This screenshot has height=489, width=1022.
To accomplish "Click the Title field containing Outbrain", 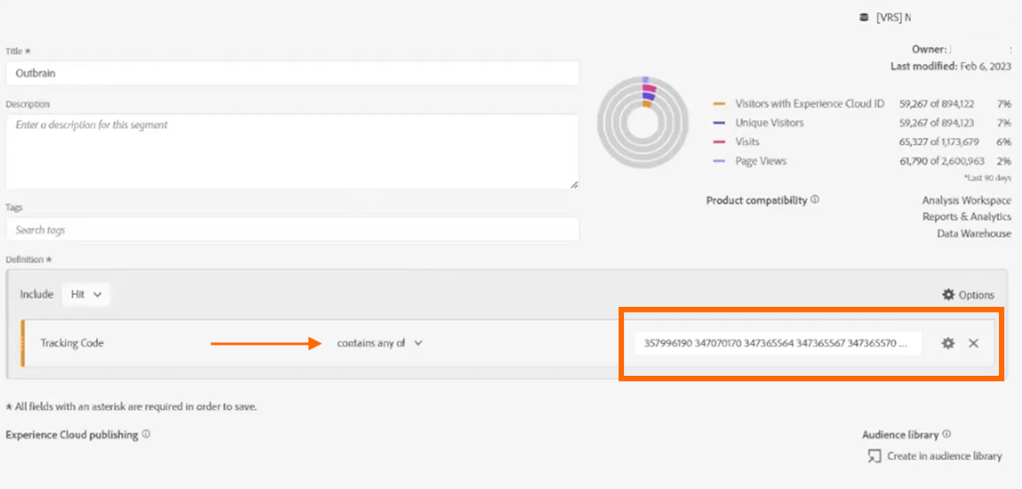I will [292, 74].
